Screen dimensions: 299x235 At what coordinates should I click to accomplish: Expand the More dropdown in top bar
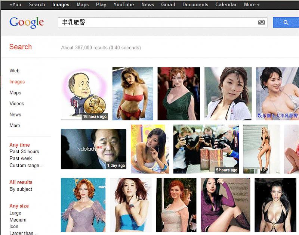click(252, 4)
